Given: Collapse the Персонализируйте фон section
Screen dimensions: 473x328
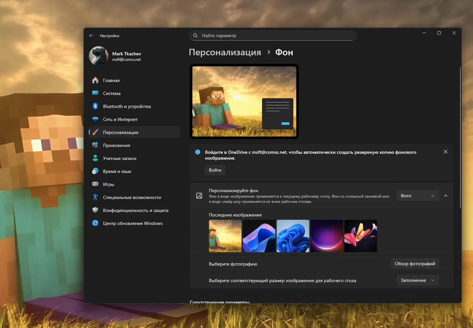Looking at the screenshot, I should coord(446,196).
